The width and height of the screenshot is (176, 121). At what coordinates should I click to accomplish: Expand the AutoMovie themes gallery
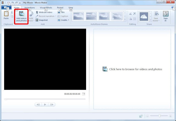[x=125, y=20]
